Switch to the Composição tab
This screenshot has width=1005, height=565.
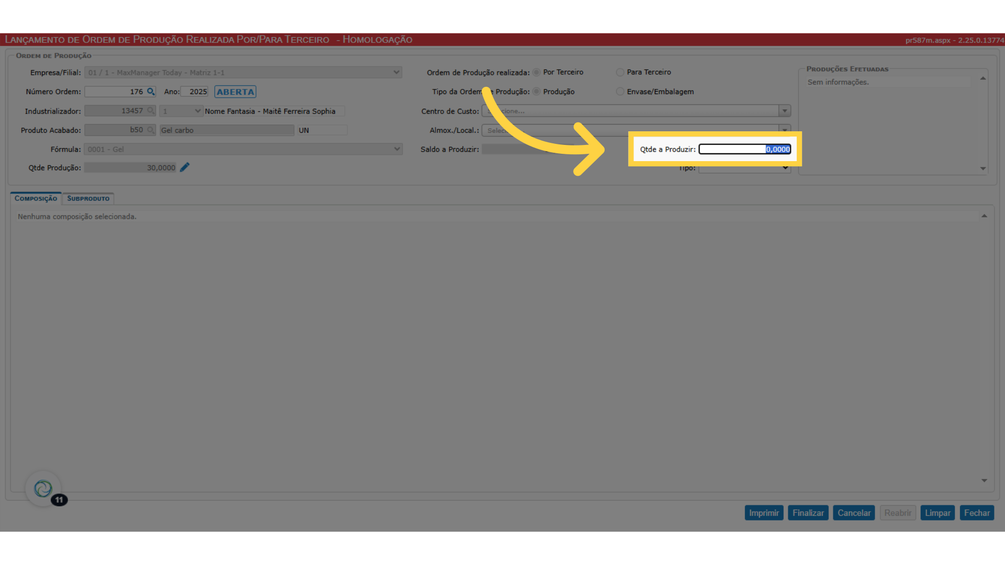tap(36, 198)
